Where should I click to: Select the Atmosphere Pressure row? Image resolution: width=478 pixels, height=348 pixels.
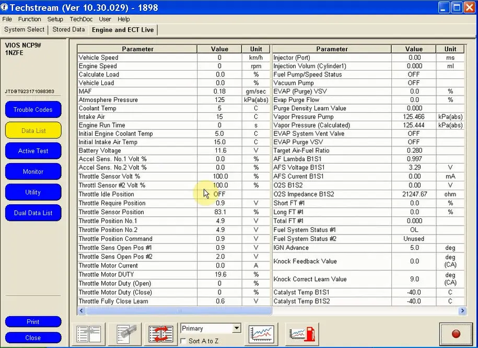(x=174, y=100)
